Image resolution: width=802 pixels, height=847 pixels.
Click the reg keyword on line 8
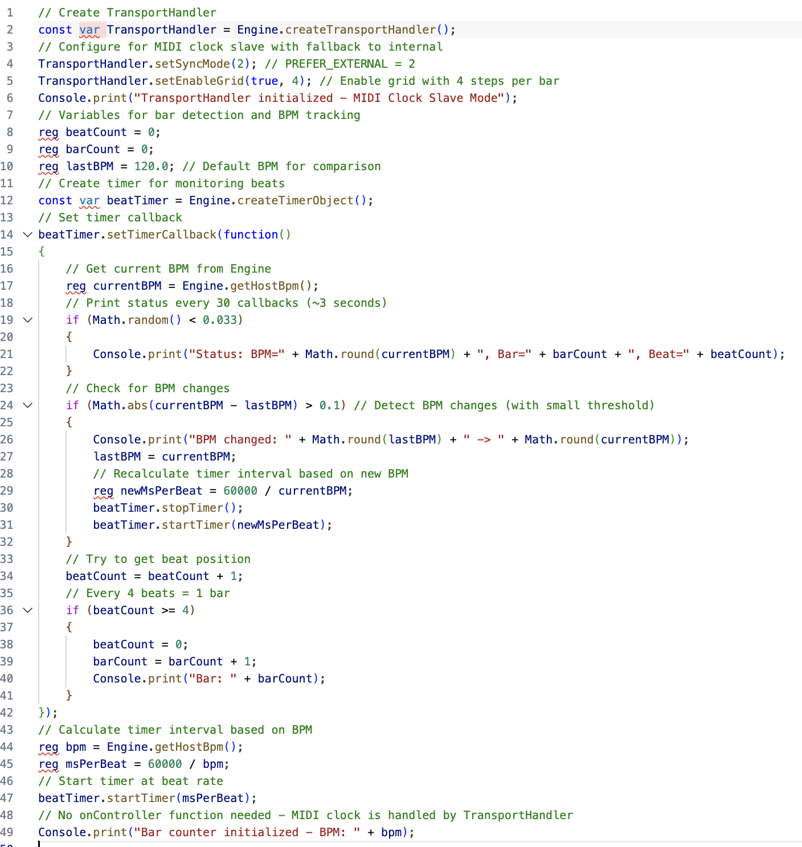[48, 131]
